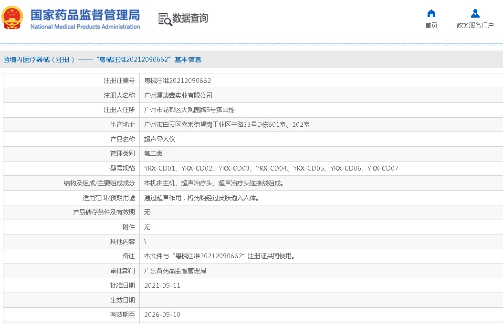Select 无 in storage conditions row

click(147, 212)
